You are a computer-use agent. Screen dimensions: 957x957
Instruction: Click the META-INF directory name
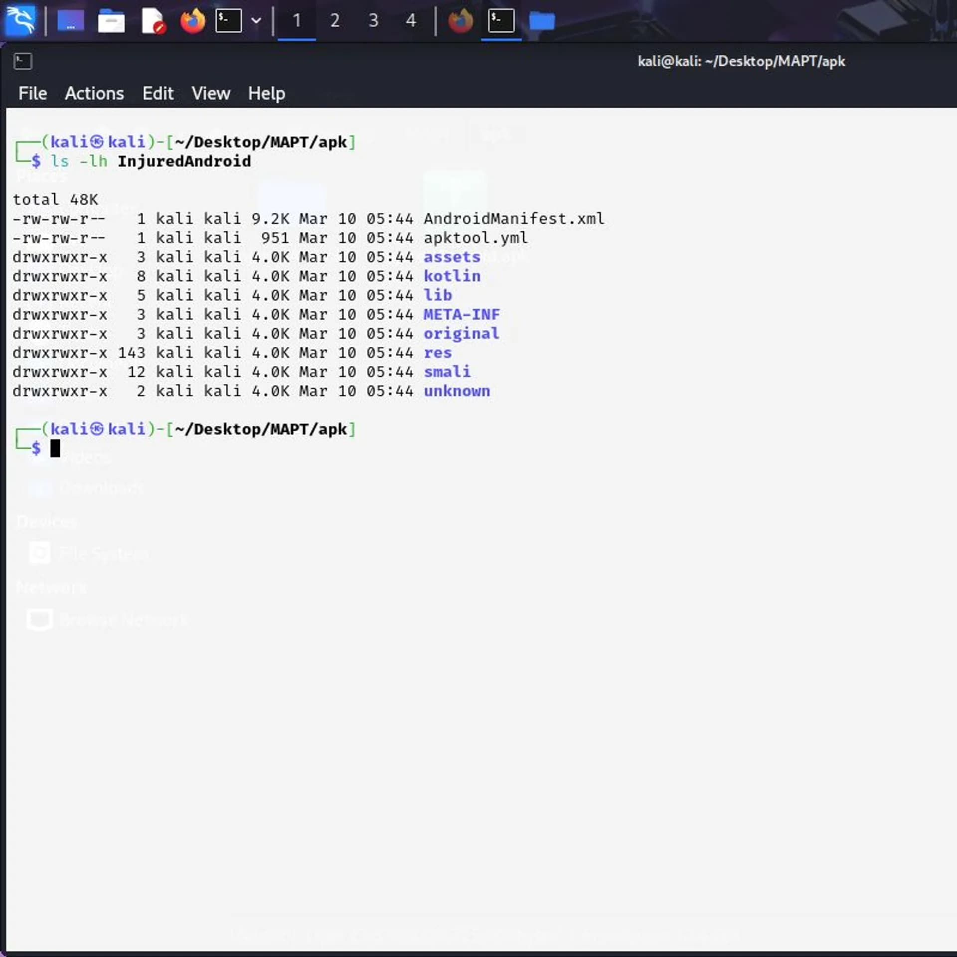[462, 314]
